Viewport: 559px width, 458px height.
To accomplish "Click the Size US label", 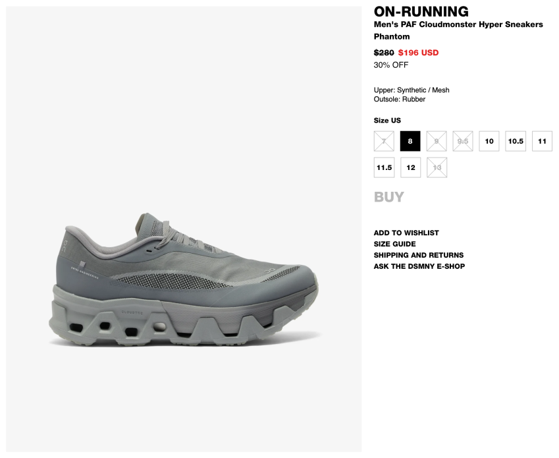I will point(387,121).
